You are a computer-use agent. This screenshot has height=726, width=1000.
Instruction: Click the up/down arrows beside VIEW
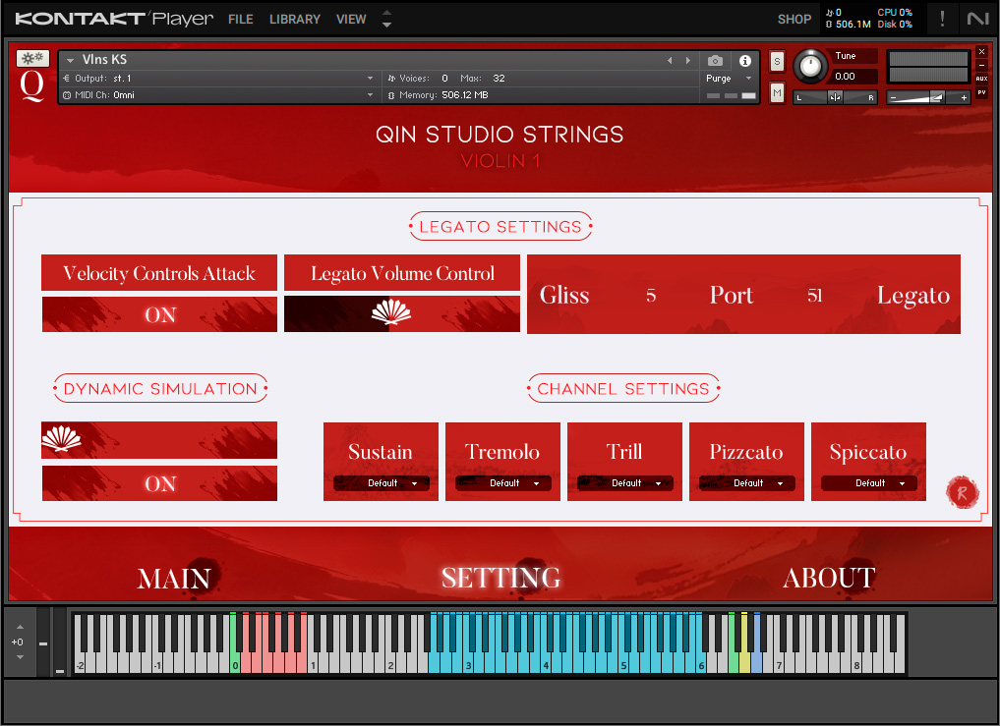pyautogui.click(x=386, y=19)
